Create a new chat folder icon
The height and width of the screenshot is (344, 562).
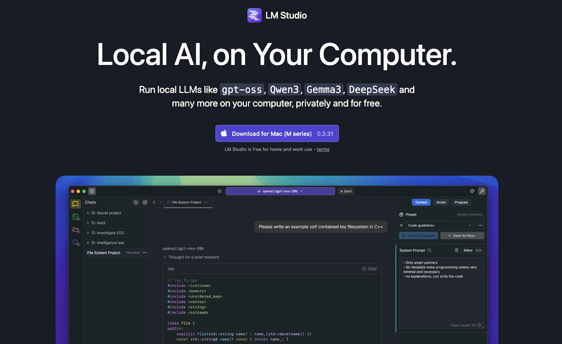pyautogui.click(x=136, y=202)
